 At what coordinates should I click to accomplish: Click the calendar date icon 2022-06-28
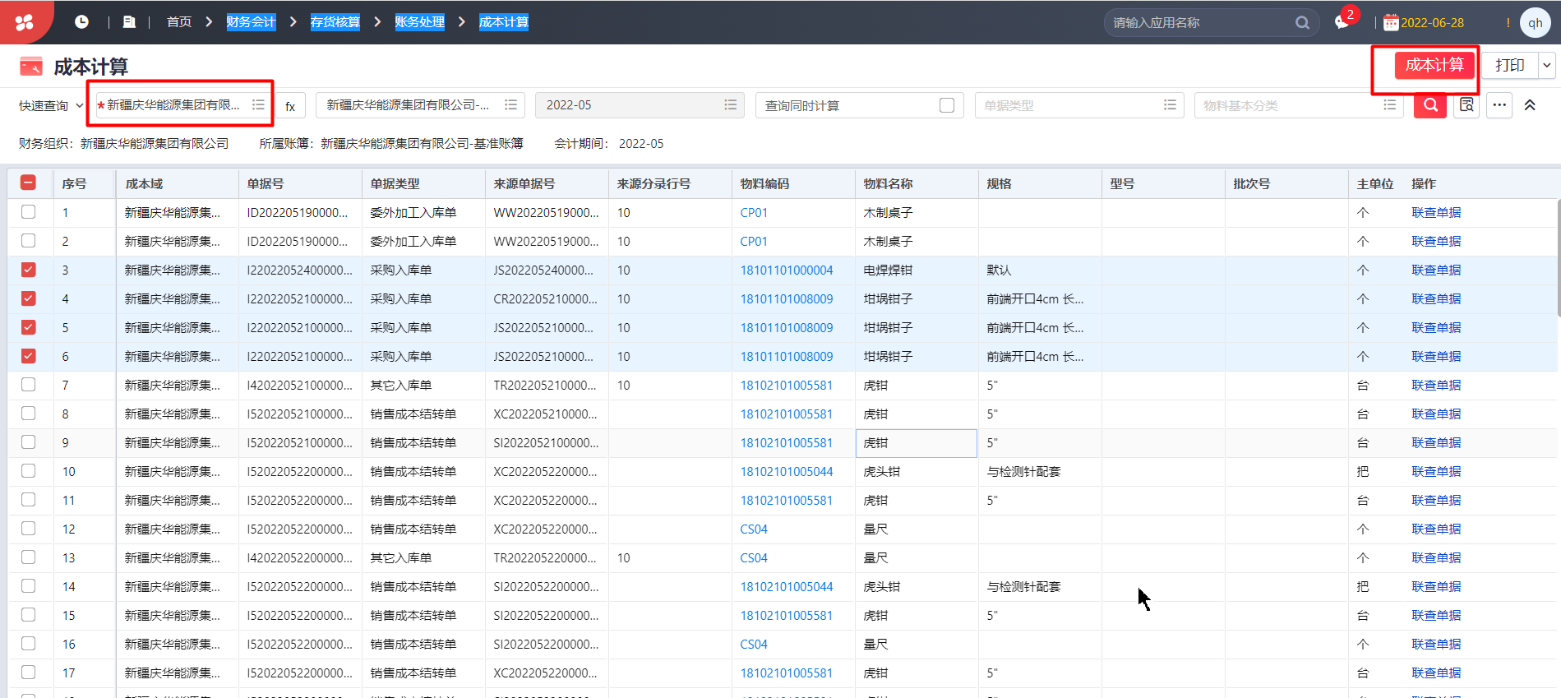tap(1391, 23)
